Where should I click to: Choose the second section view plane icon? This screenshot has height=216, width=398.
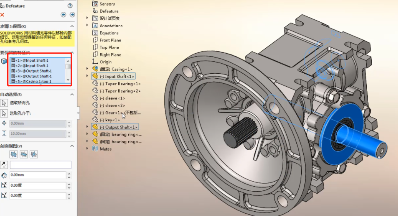pos(24,154)
